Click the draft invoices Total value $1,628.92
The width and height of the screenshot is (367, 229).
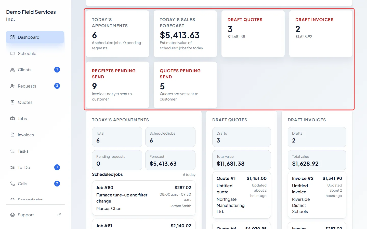[317, 160]
